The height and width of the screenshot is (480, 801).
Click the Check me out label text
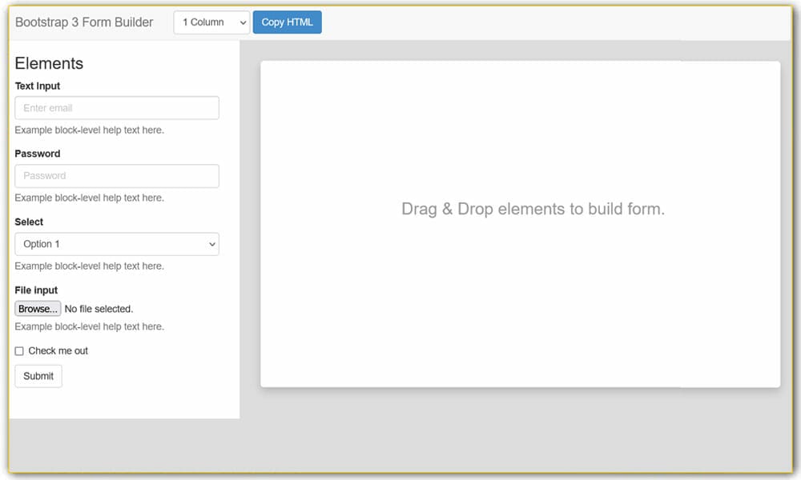click(x=58, y=351)
